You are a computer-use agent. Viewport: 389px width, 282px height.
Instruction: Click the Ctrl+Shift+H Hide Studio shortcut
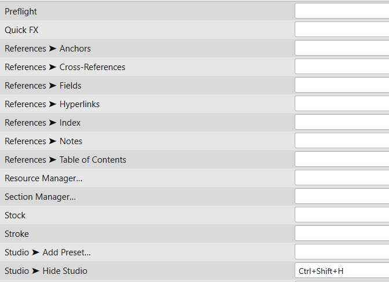pos(342,270)
